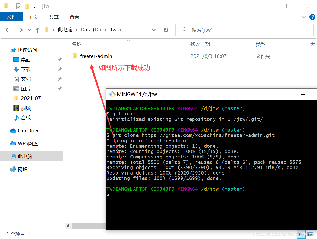Click jtw in the address breadcrumb
The image size is (317, 239).
tap(113, 30)
